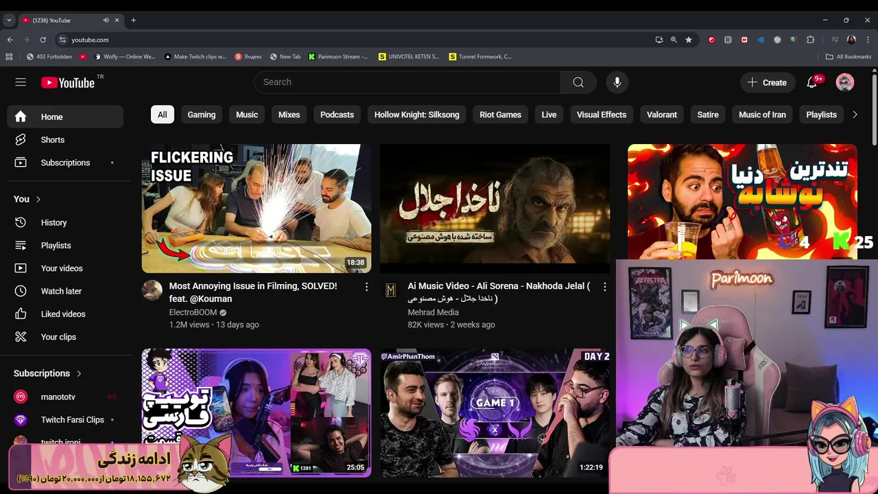Open the Nakhoda Jelal video thumbnail
The width and height of the screenshot is (878, 494).
[x=495, y=209]
